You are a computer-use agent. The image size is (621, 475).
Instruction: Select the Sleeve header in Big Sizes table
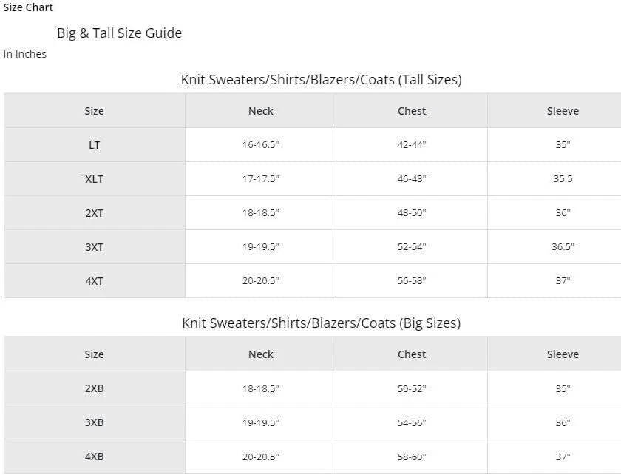click(x=563, y=354)
